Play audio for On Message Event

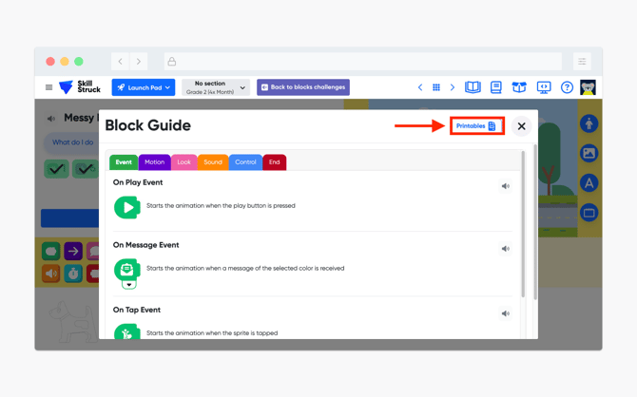[x=506, y=249]
